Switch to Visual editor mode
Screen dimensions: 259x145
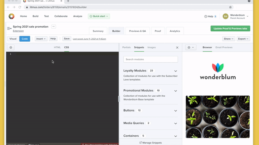[x=13, y=39]
